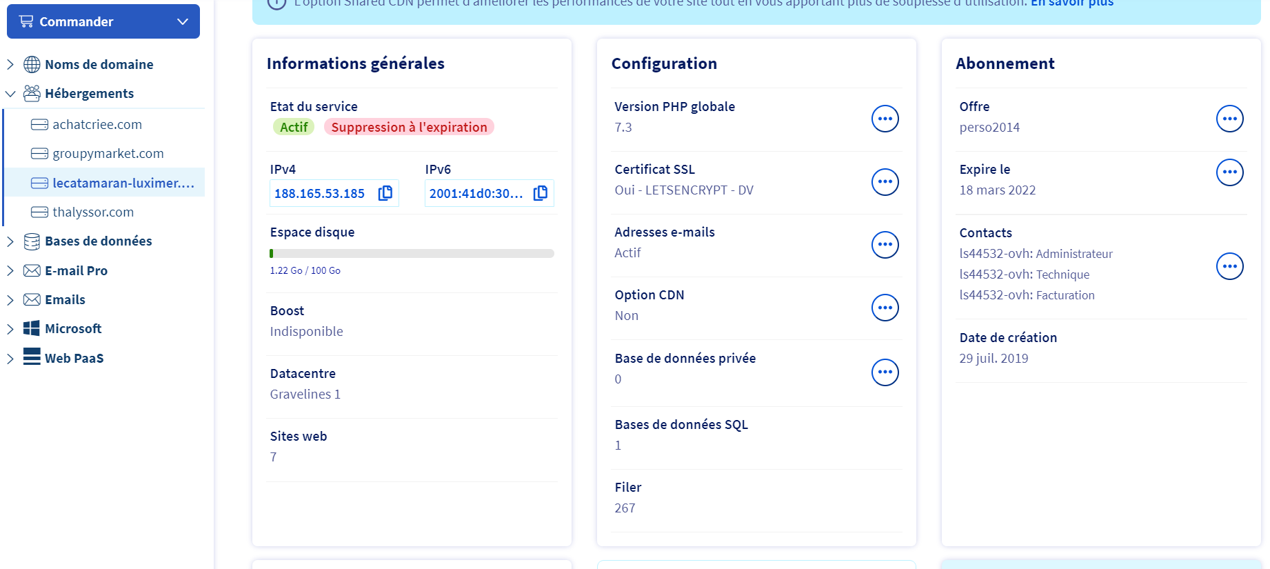Open groupymarket.com hosting
Image resolution: width=1270 pixels, height=569 pixels.
(108, 154)
